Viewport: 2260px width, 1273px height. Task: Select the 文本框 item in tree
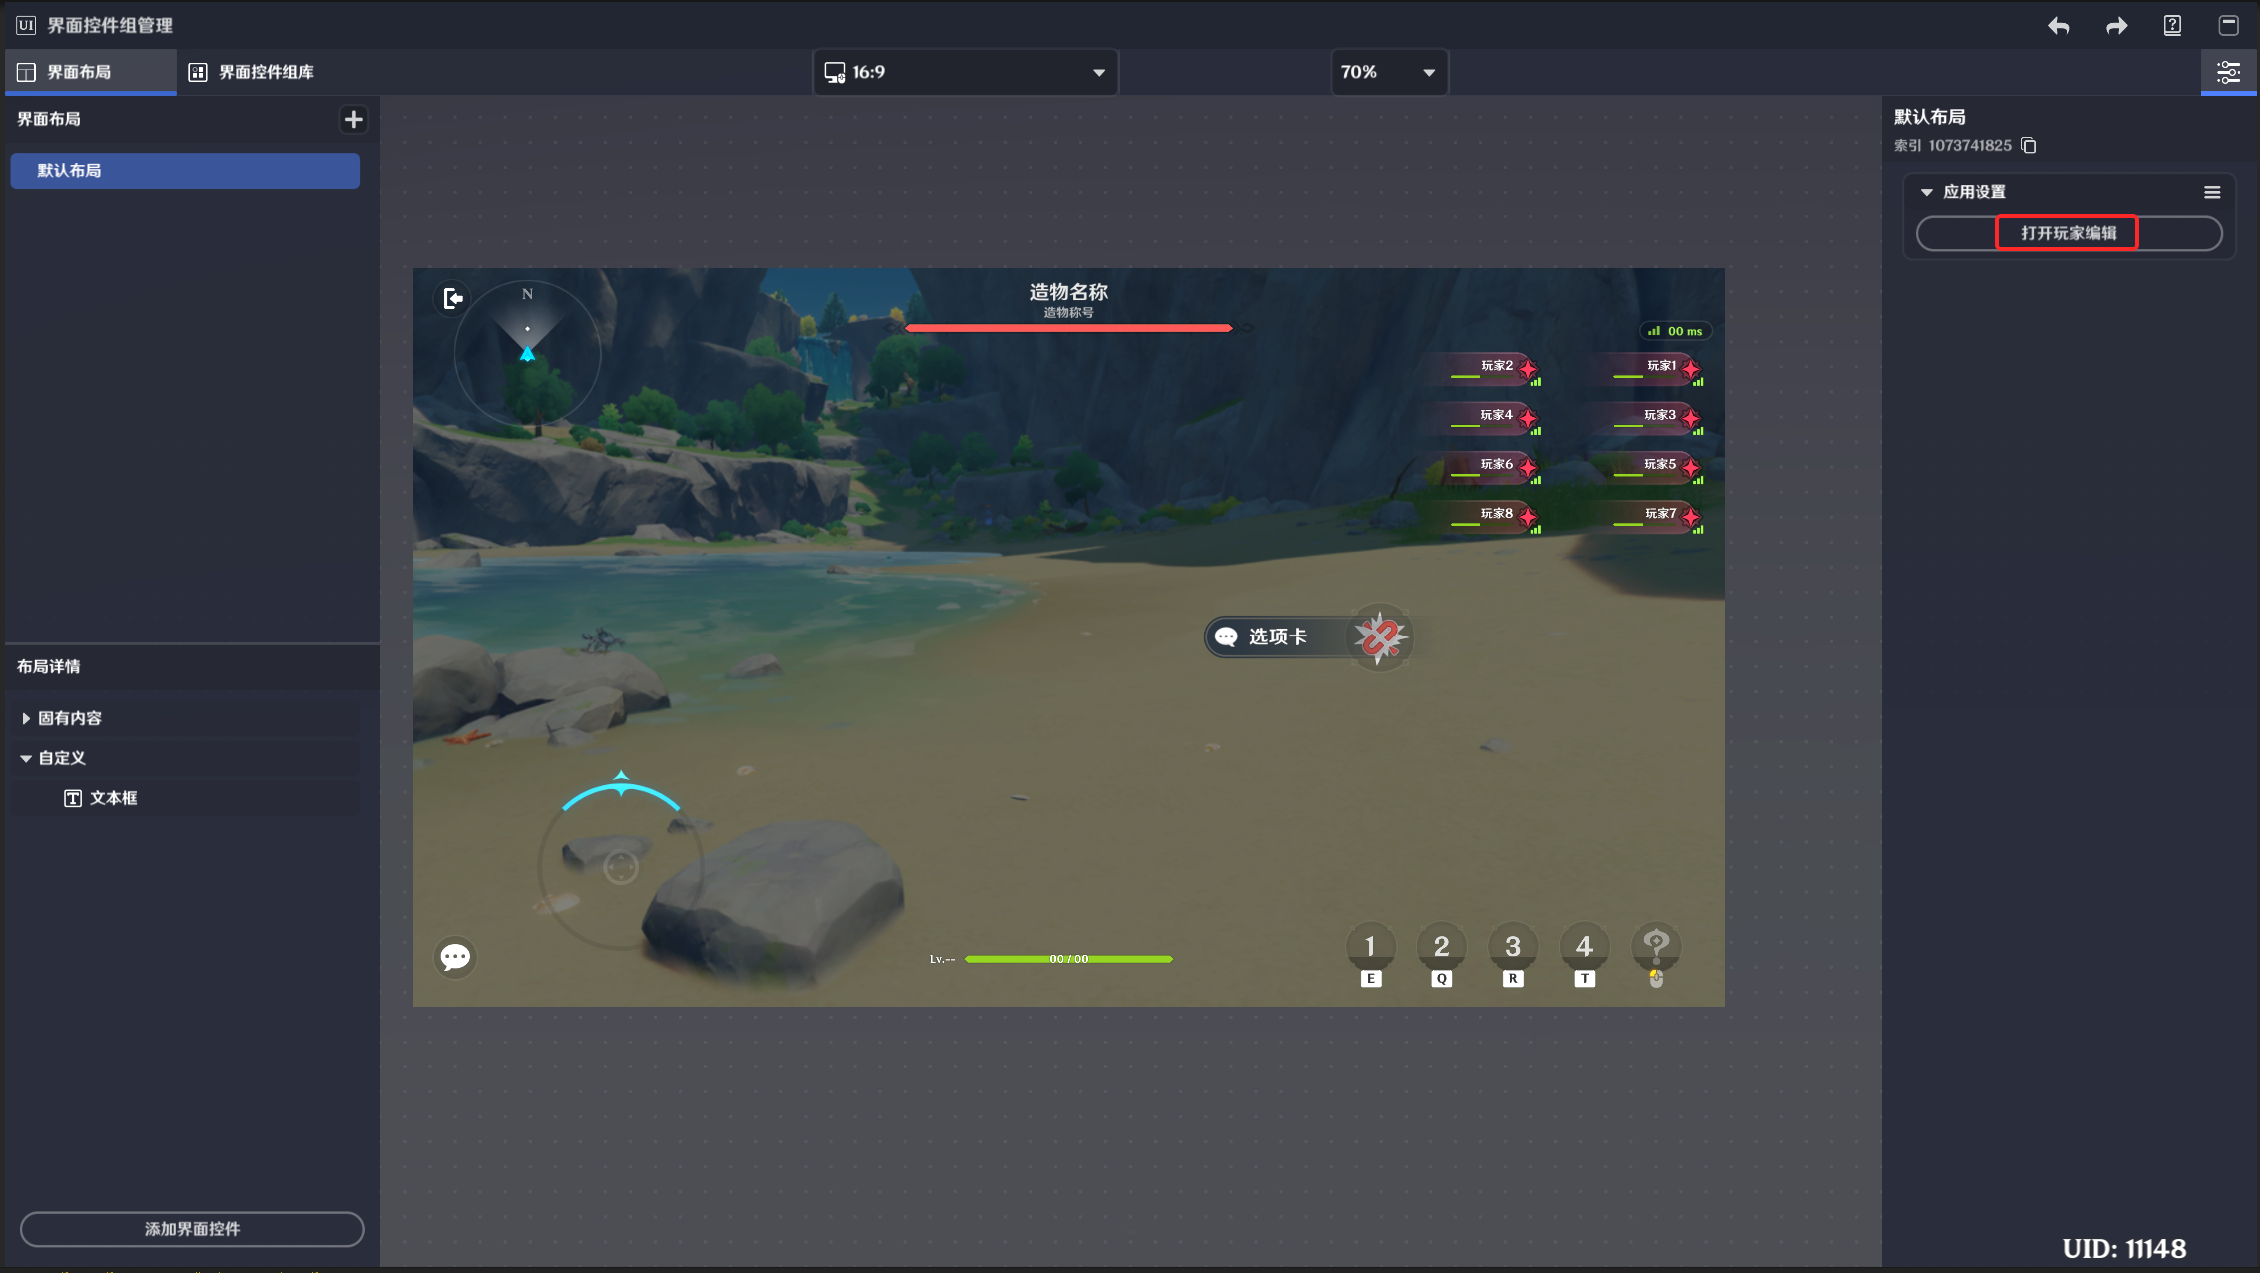[x=113, y=798]
